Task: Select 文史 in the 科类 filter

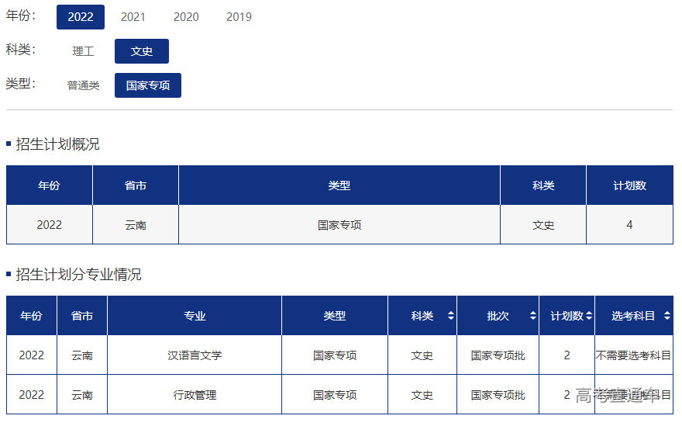Action: point(142,51)
